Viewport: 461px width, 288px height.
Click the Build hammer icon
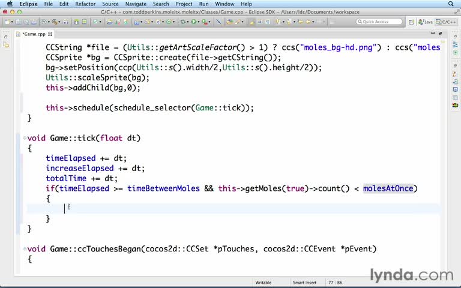point(55,22)
